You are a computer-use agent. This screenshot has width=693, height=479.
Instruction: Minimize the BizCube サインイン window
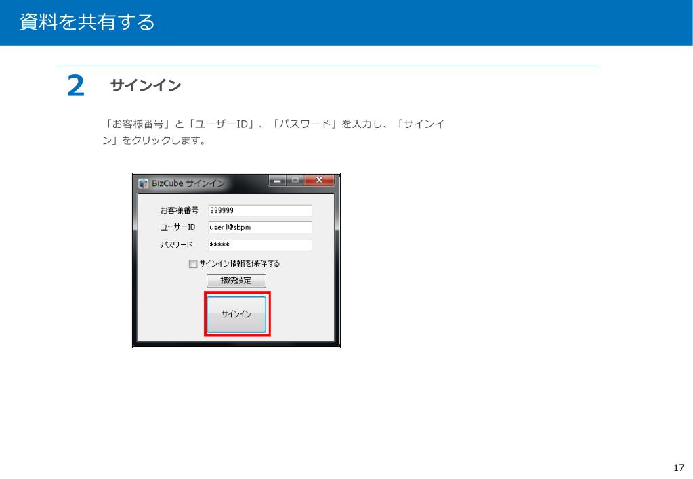pyautogui.click(x=278, y=180)
